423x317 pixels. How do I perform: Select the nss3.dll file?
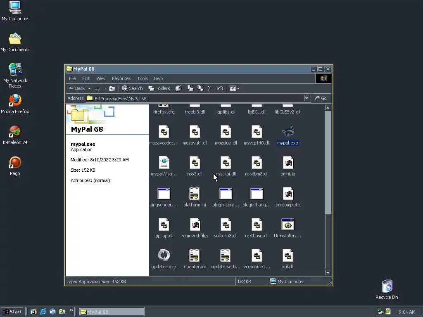[195, 166]
